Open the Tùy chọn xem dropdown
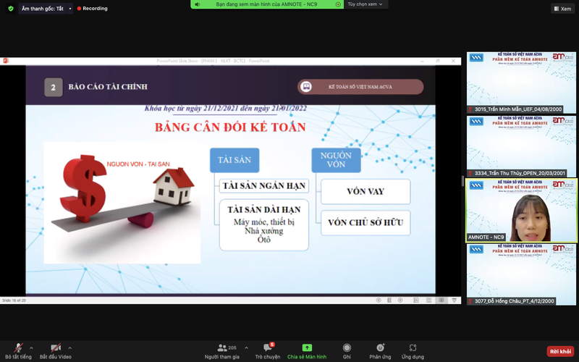Image resolution: width=579 pixels, height=362 pixels. 366,4
